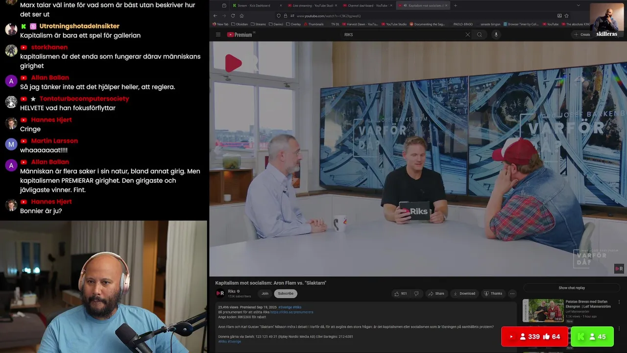Click the R logo in video corner
Screen dimensions: 627x353
pyautogui.click(x=619, y=269)
